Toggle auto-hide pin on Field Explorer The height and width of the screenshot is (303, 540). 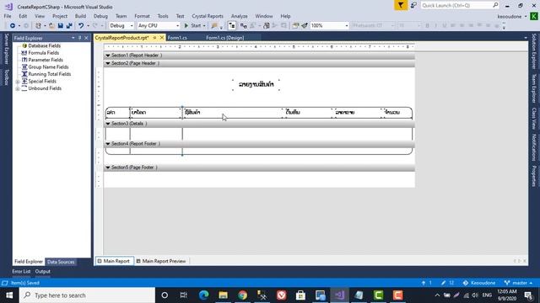pyautogui.click(x=79, y=38)
